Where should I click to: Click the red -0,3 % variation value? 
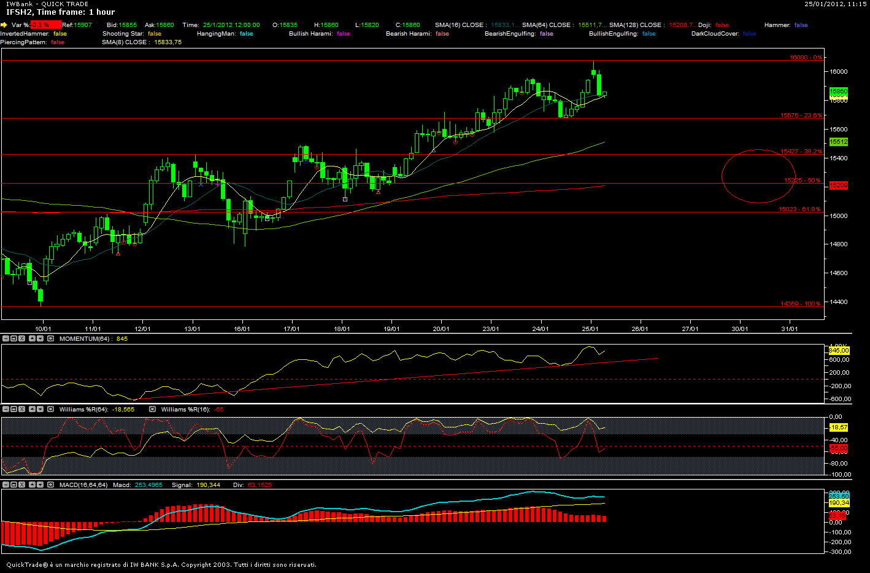(46, 25)
